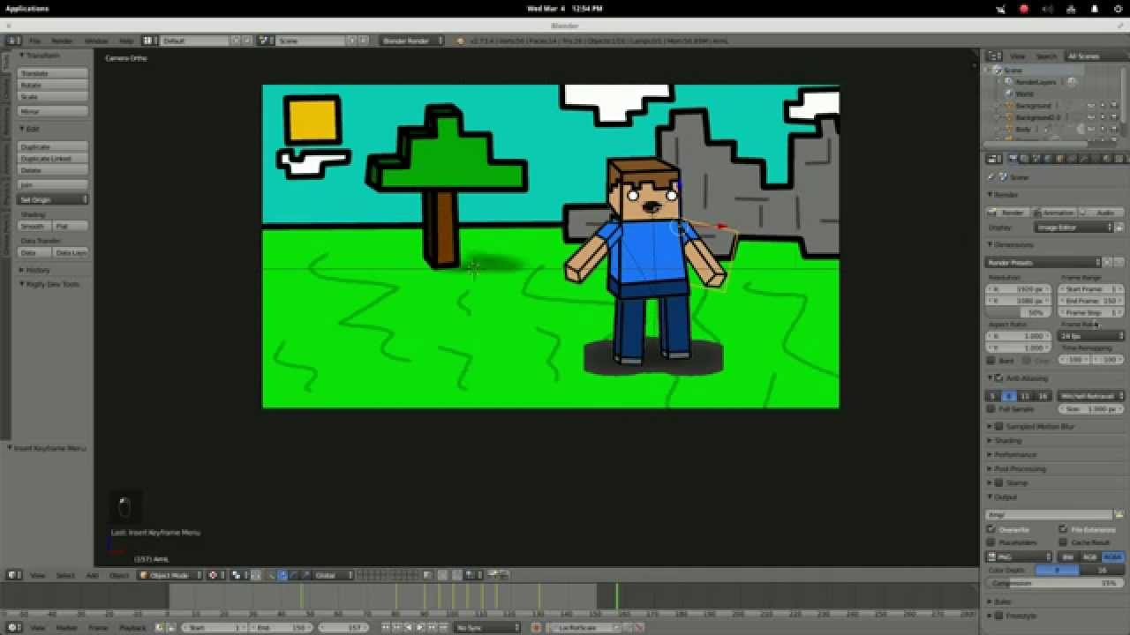Toggle the File Extensions checkbox
Viewport: 1130px width, 635px height.
(1064, 529)
